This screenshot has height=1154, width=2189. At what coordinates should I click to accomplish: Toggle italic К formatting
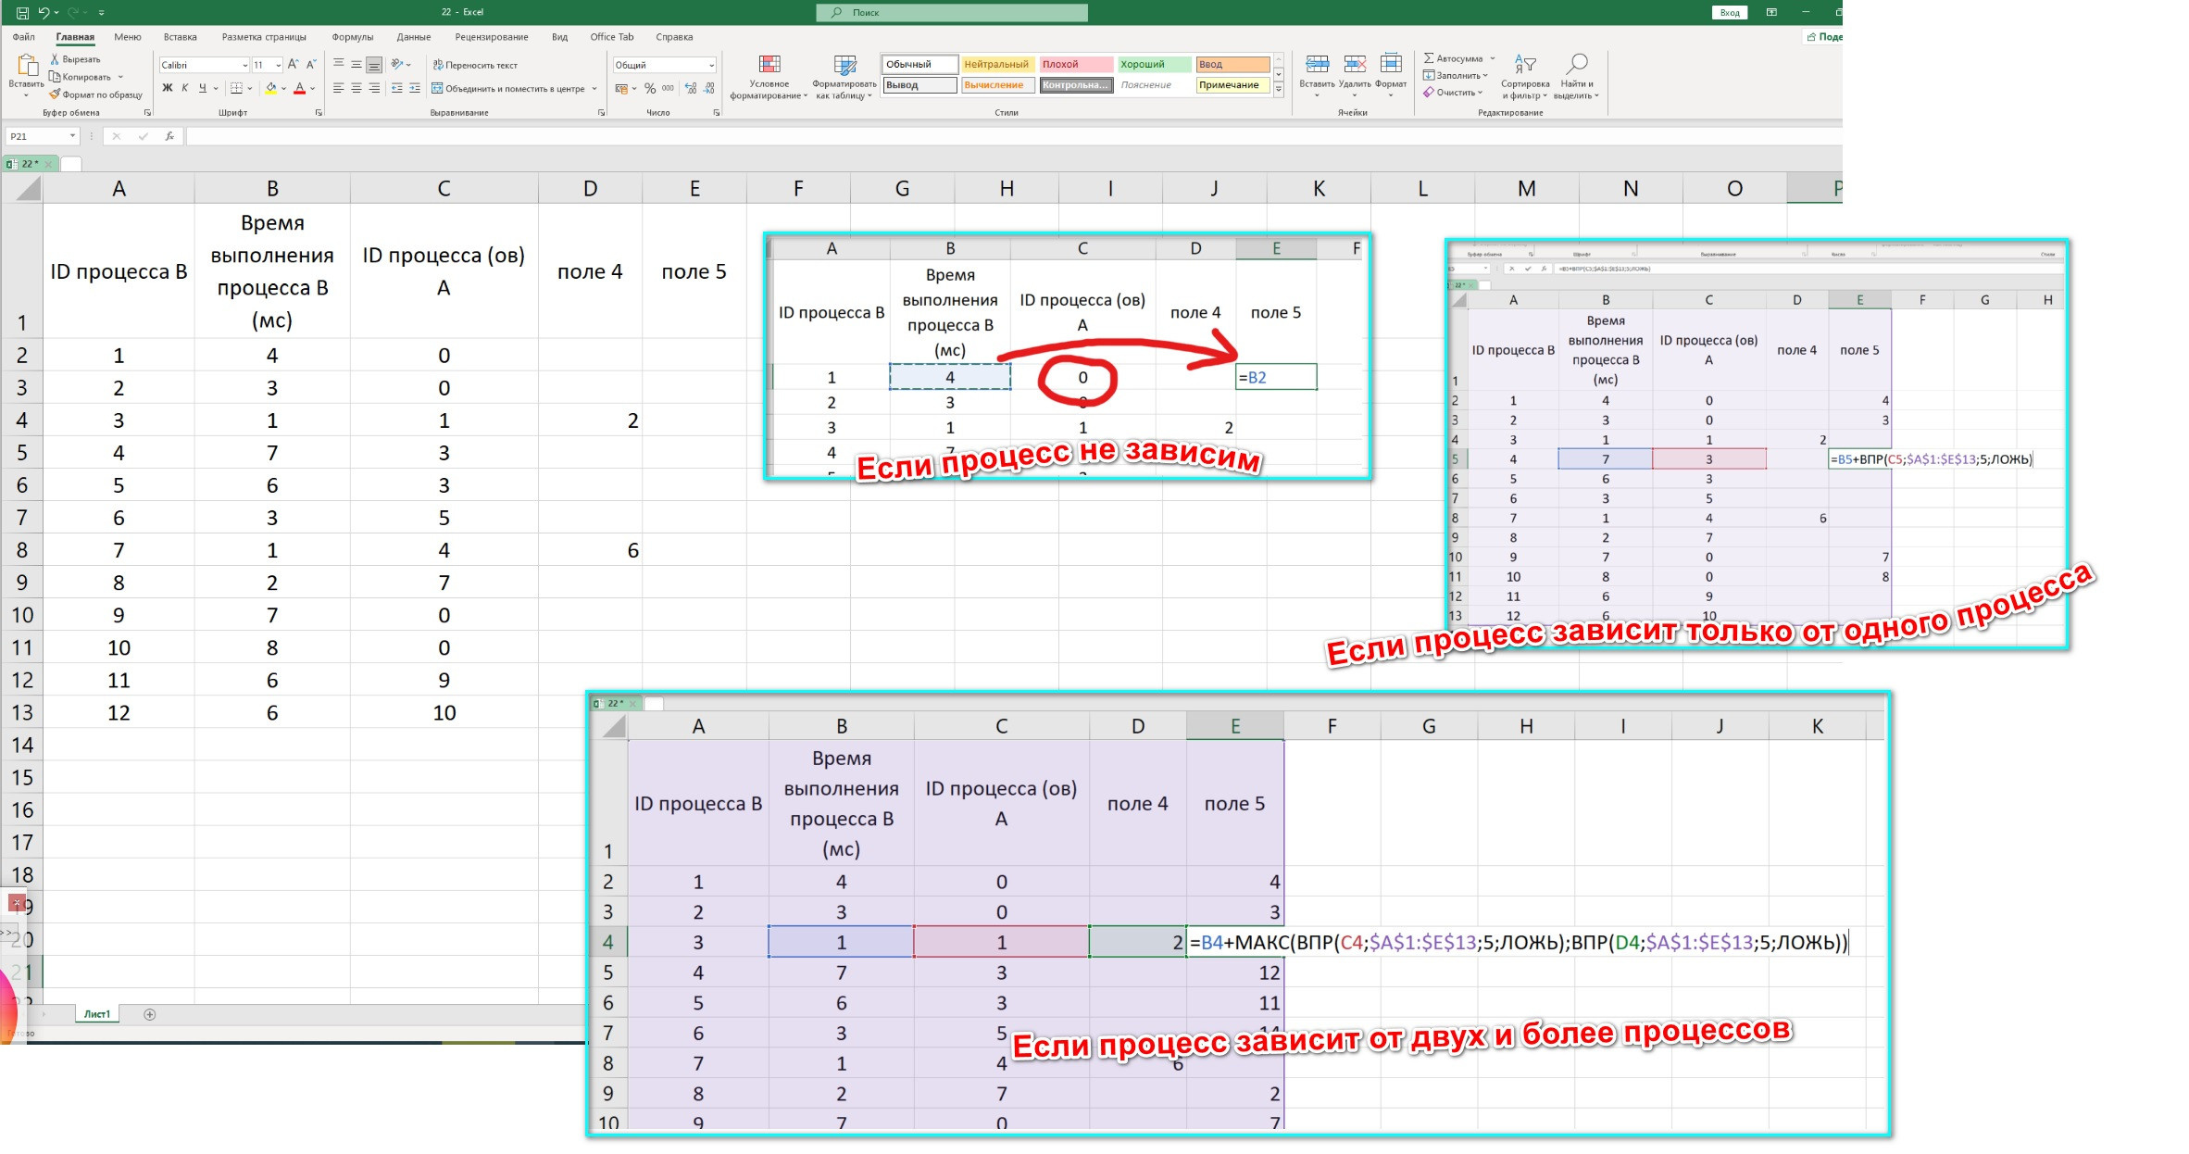tap(185, 89)
